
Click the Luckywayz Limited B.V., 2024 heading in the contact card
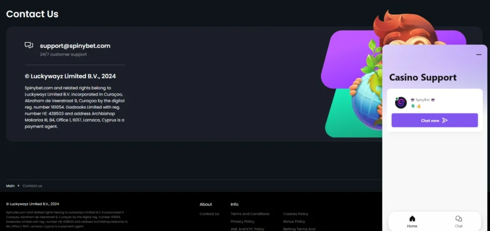(70, 76)
